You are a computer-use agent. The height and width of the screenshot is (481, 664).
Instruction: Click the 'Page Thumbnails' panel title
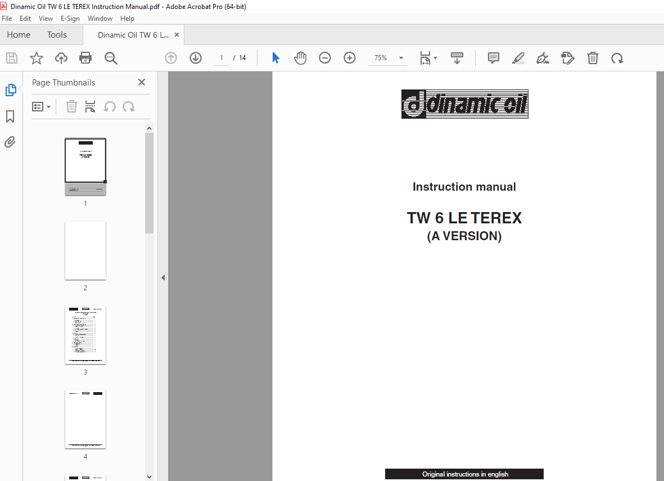(x=64, y=83)
